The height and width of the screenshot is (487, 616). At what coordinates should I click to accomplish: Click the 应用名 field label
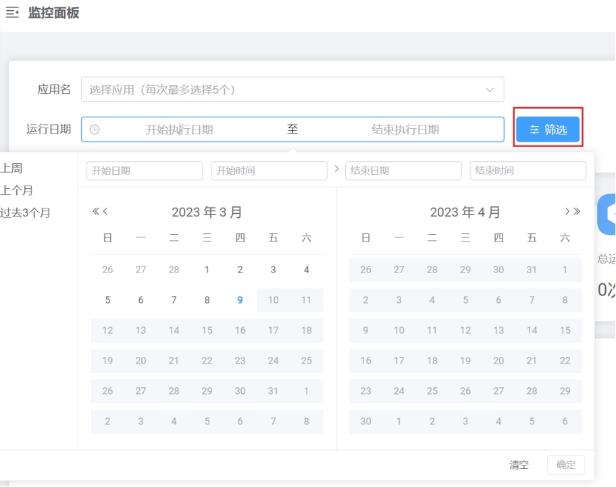point(54,90)
